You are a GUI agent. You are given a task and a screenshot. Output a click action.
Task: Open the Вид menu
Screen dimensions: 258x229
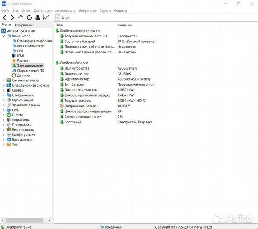tap(15, 11)
